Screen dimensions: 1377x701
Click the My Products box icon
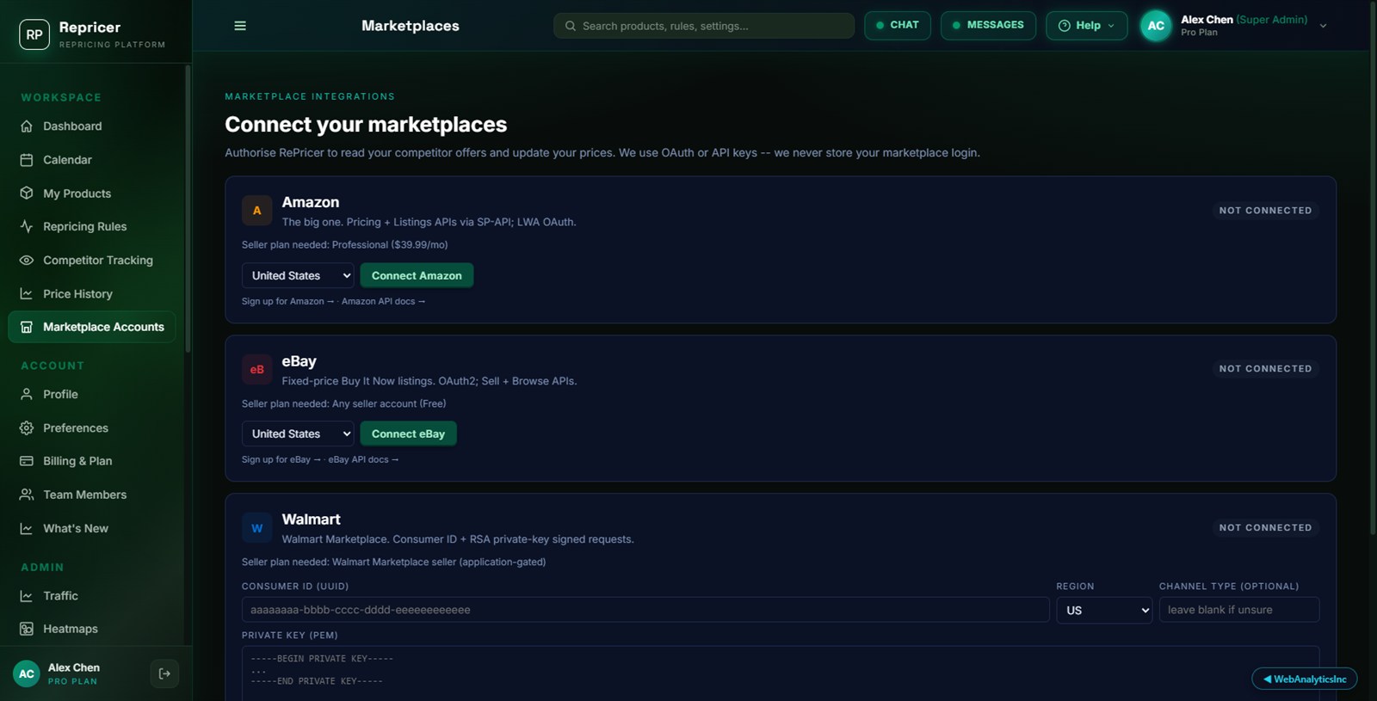(x=27, y=194)
